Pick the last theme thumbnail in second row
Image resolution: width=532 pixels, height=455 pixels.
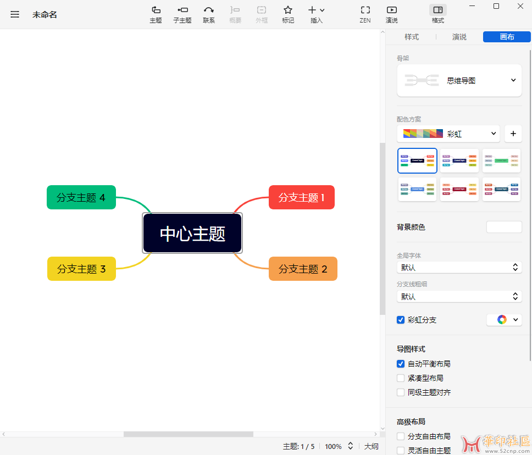(x=501, y=190)
